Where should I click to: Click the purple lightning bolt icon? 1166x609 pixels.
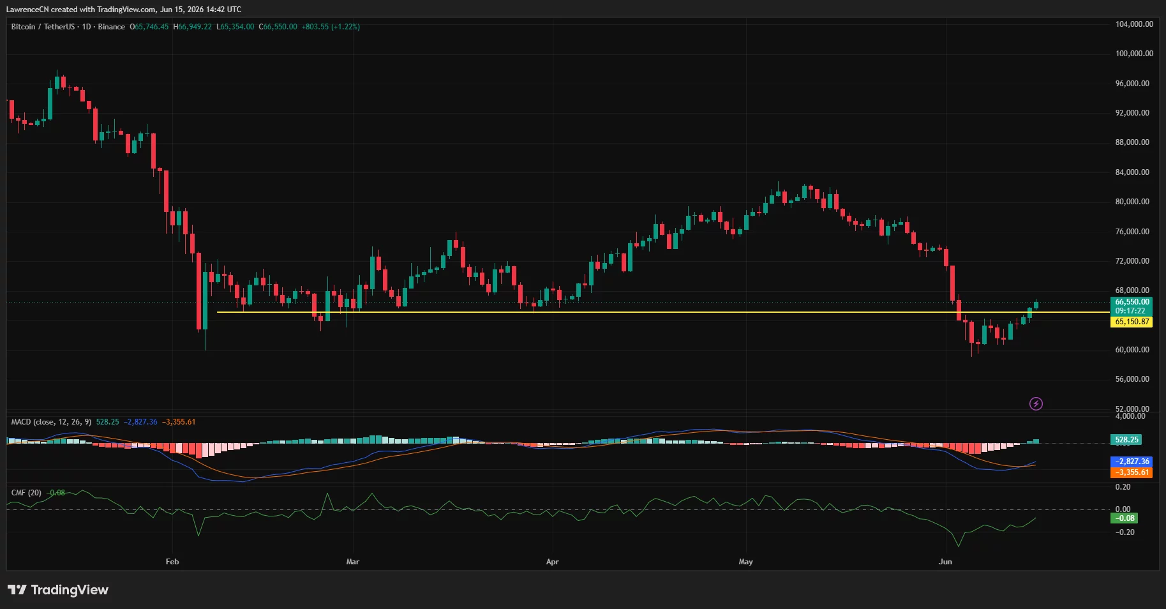[x=1036, y=403]
